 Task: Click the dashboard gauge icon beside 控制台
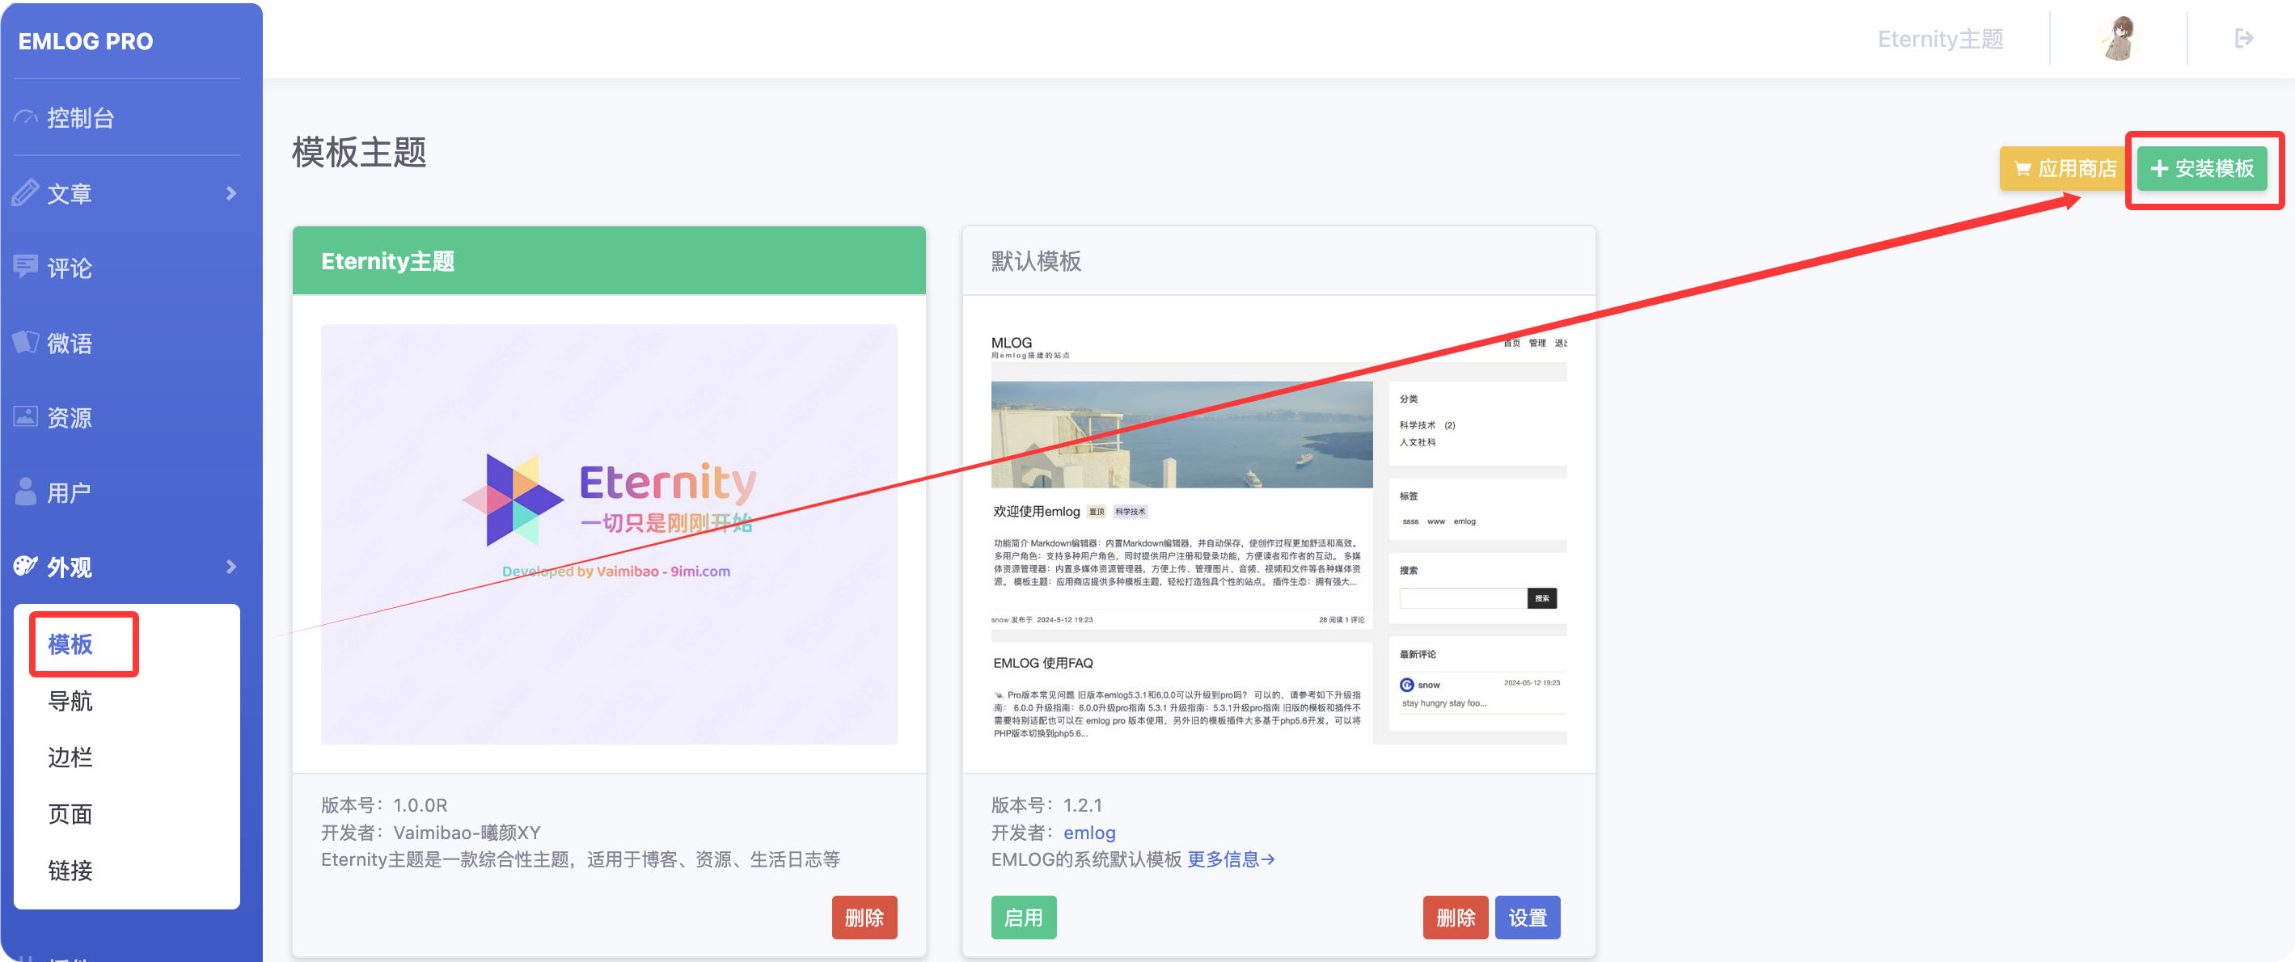click(25, 117)
